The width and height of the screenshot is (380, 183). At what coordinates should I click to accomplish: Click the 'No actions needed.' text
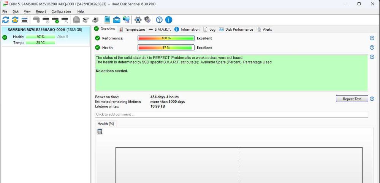pyautogui.click(x=112, y=71)
